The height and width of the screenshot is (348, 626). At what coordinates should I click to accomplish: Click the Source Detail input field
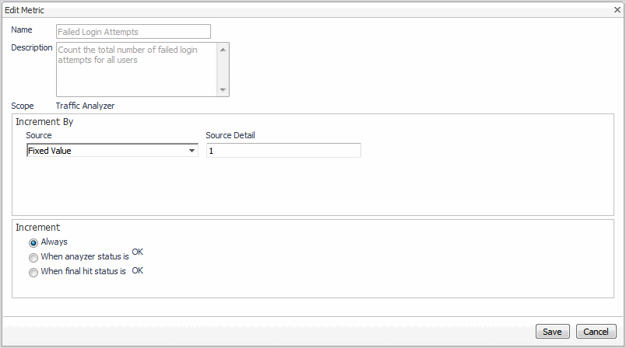pos(283,151)
